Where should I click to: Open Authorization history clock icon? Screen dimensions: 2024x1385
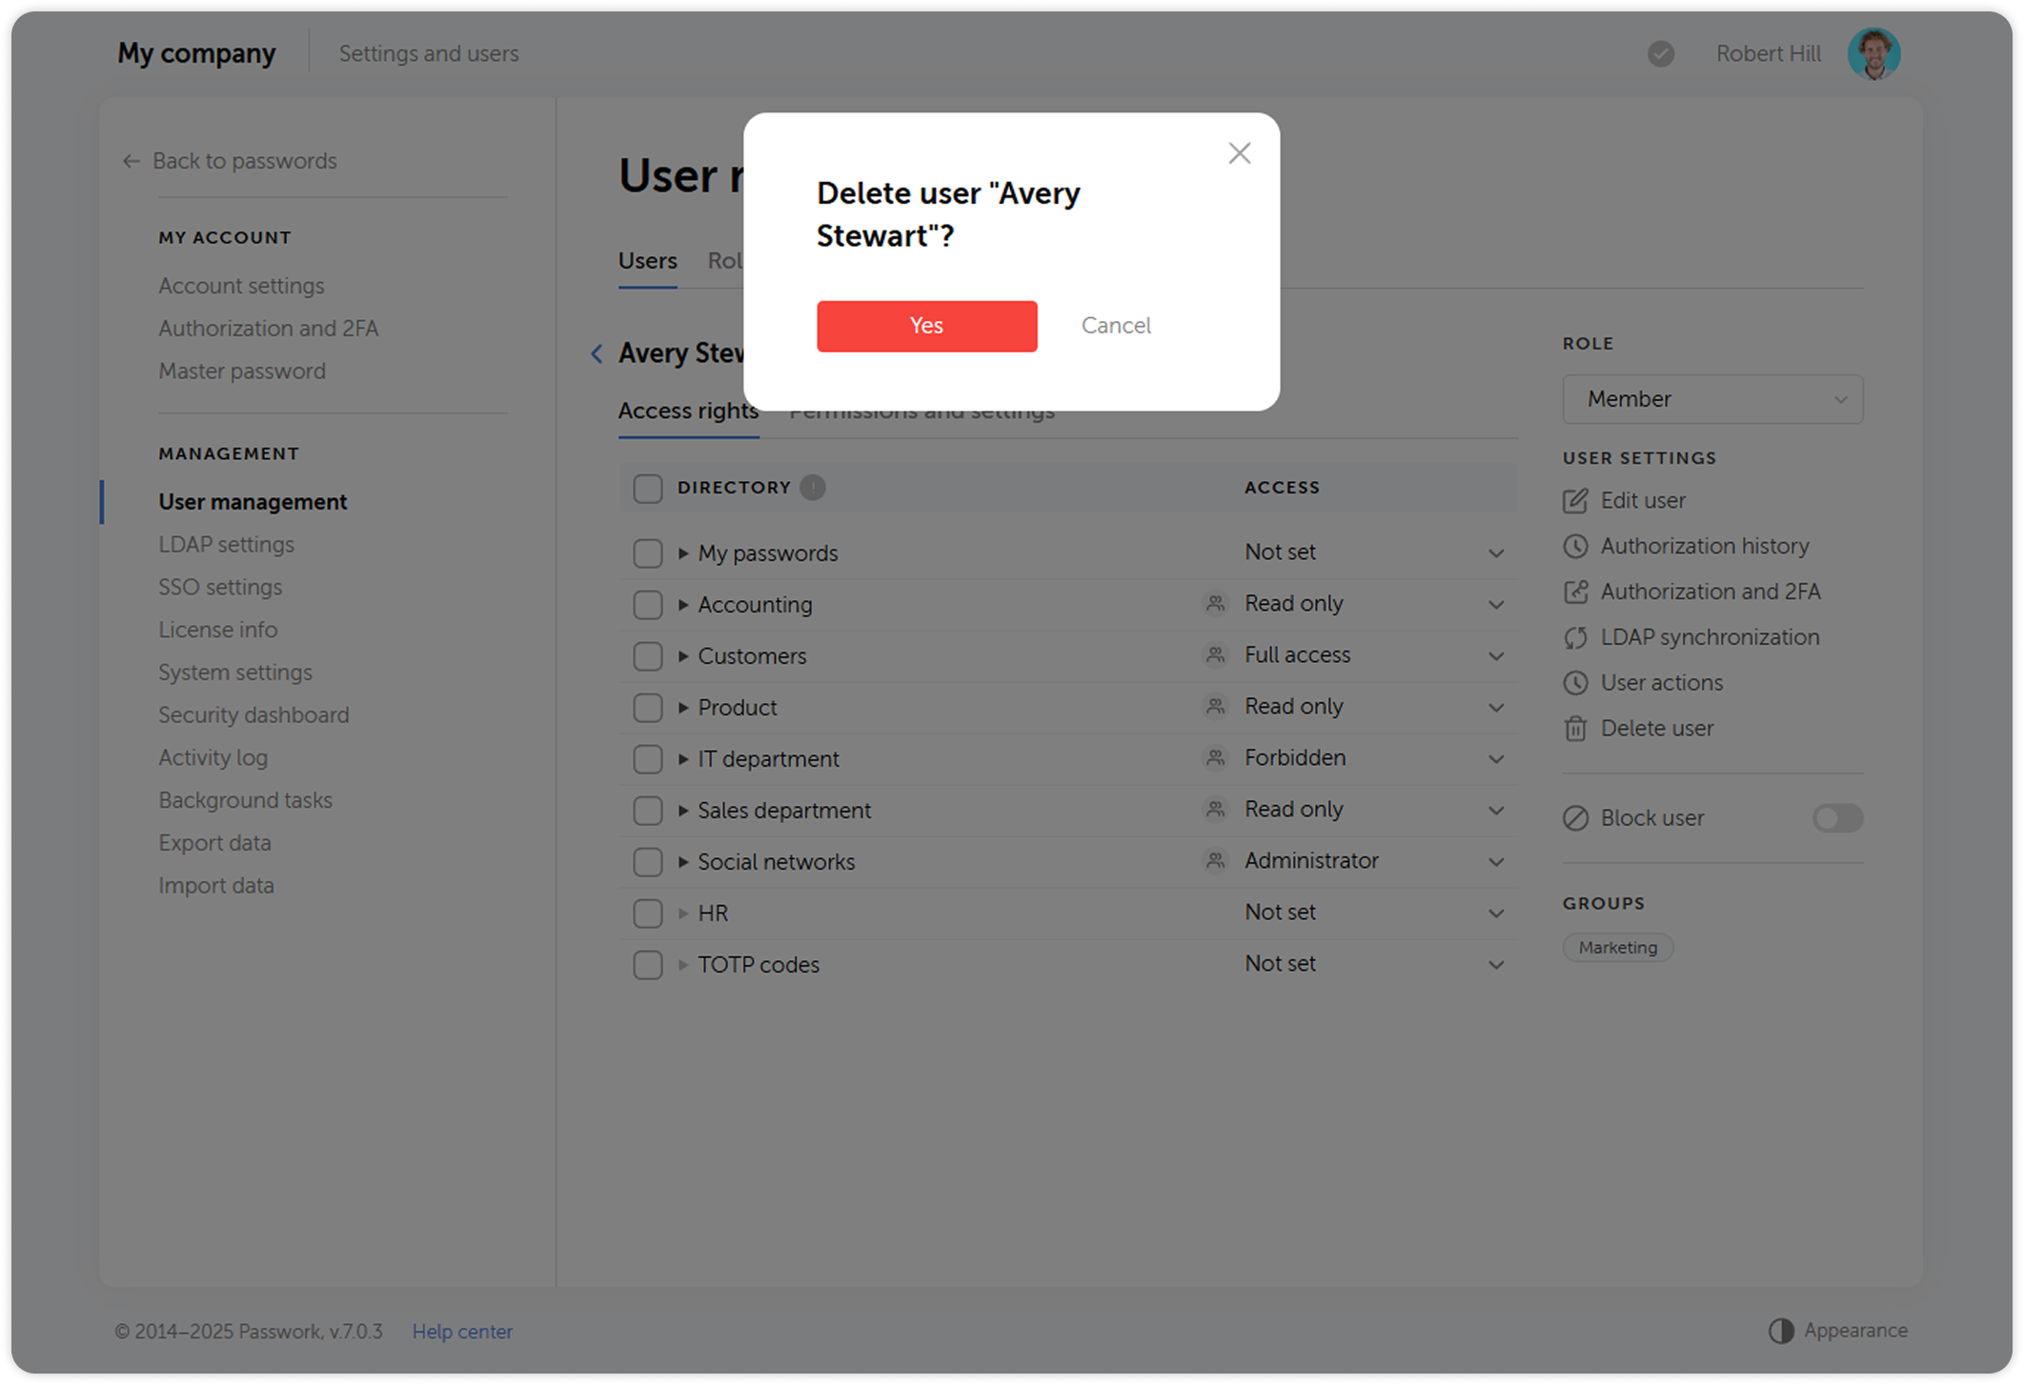(x=1576, y=546)
